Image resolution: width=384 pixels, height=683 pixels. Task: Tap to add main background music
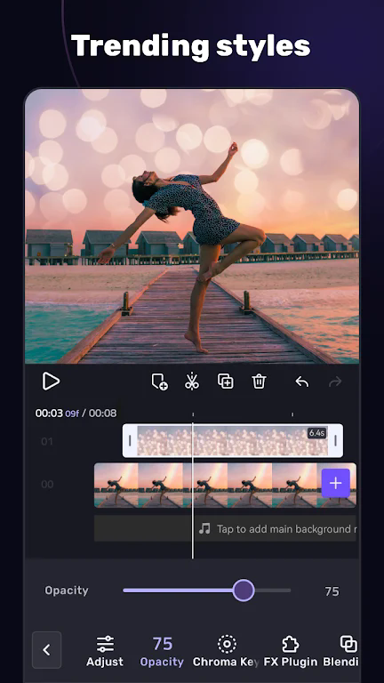(x=276, y=529)
